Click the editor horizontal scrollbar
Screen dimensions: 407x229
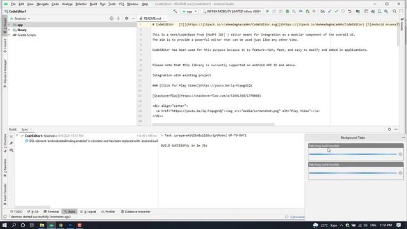[x=214, y=125]
